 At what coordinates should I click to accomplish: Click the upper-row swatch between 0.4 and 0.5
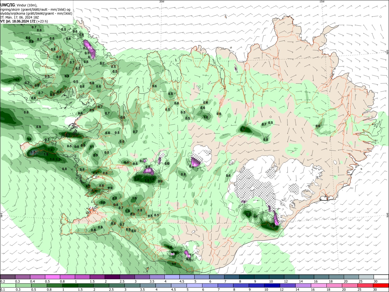[37, 277]
